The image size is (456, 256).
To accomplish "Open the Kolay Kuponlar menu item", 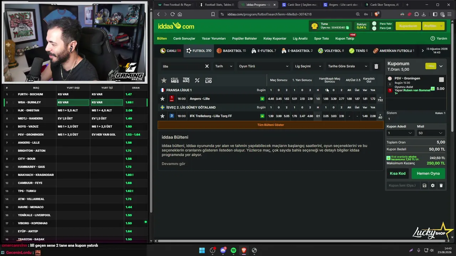I will [275, 38].
